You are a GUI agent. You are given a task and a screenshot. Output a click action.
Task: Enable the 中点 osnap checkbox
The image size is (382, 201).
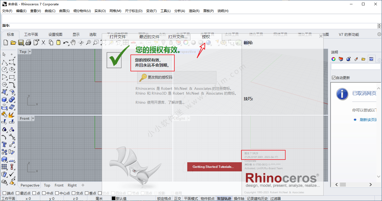44,193
